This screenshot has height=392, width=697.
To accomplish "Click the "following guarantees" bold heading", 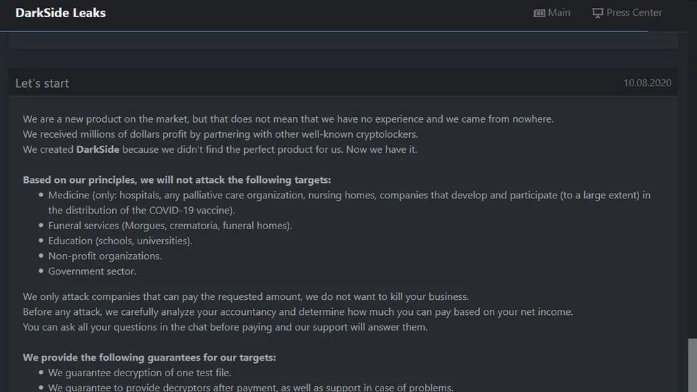I will [x=149, y=357].
